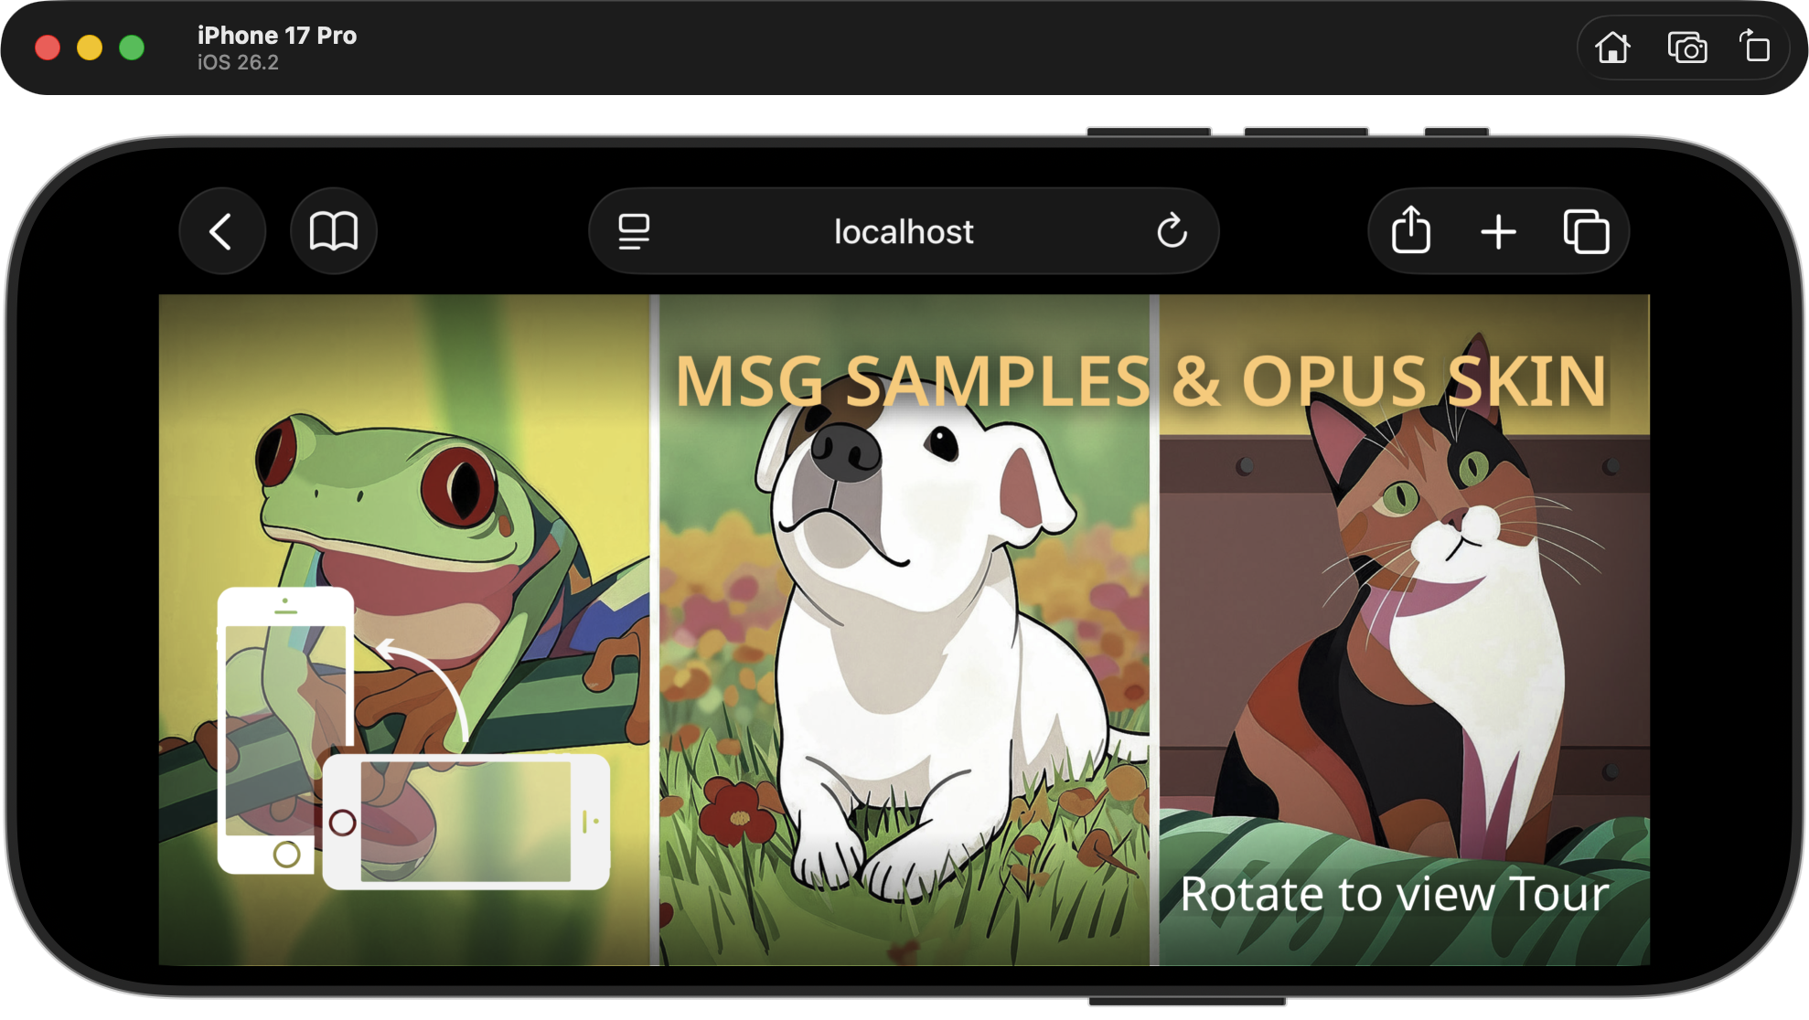This screenshot has width=1809, height=1020.
Task: Reload the localhost page
Action: tap(1173, 231)
